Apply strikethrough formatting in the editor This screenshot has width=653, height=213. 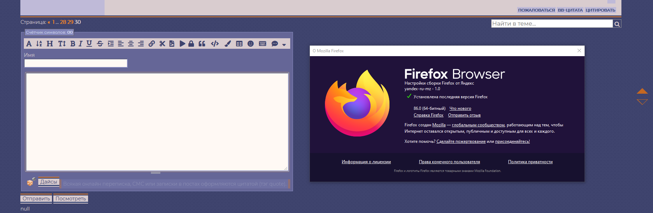click(x=100, y=44)
